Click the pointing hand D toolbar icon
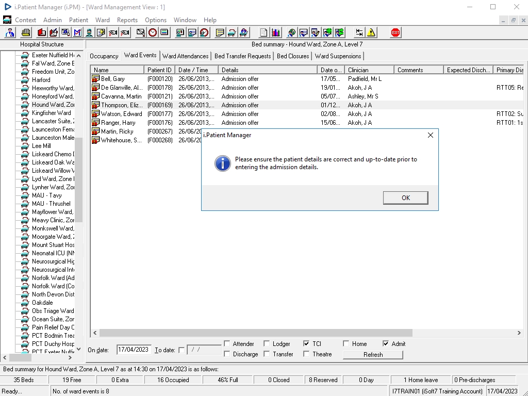This screenshot has height=396, width=528. (113, 32)
